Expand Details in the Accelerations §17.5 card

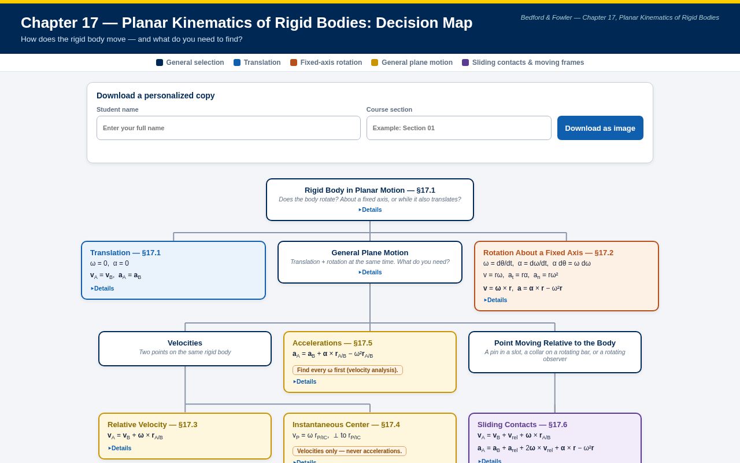[x=305, y=382]
